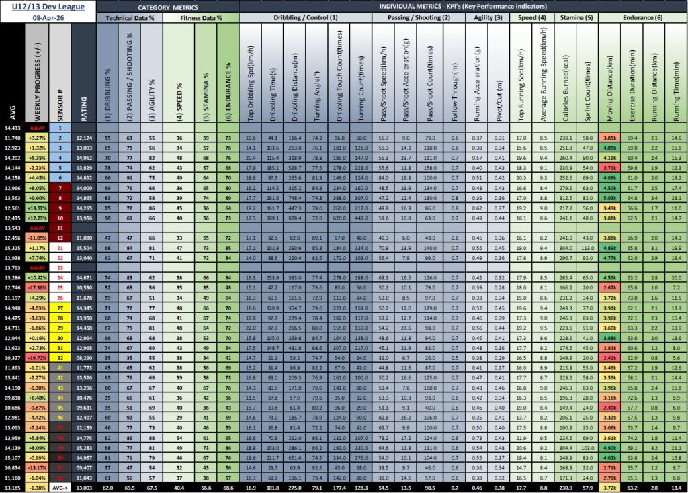Click the AVG-> label in bottom row

click(x=59, y=486)
